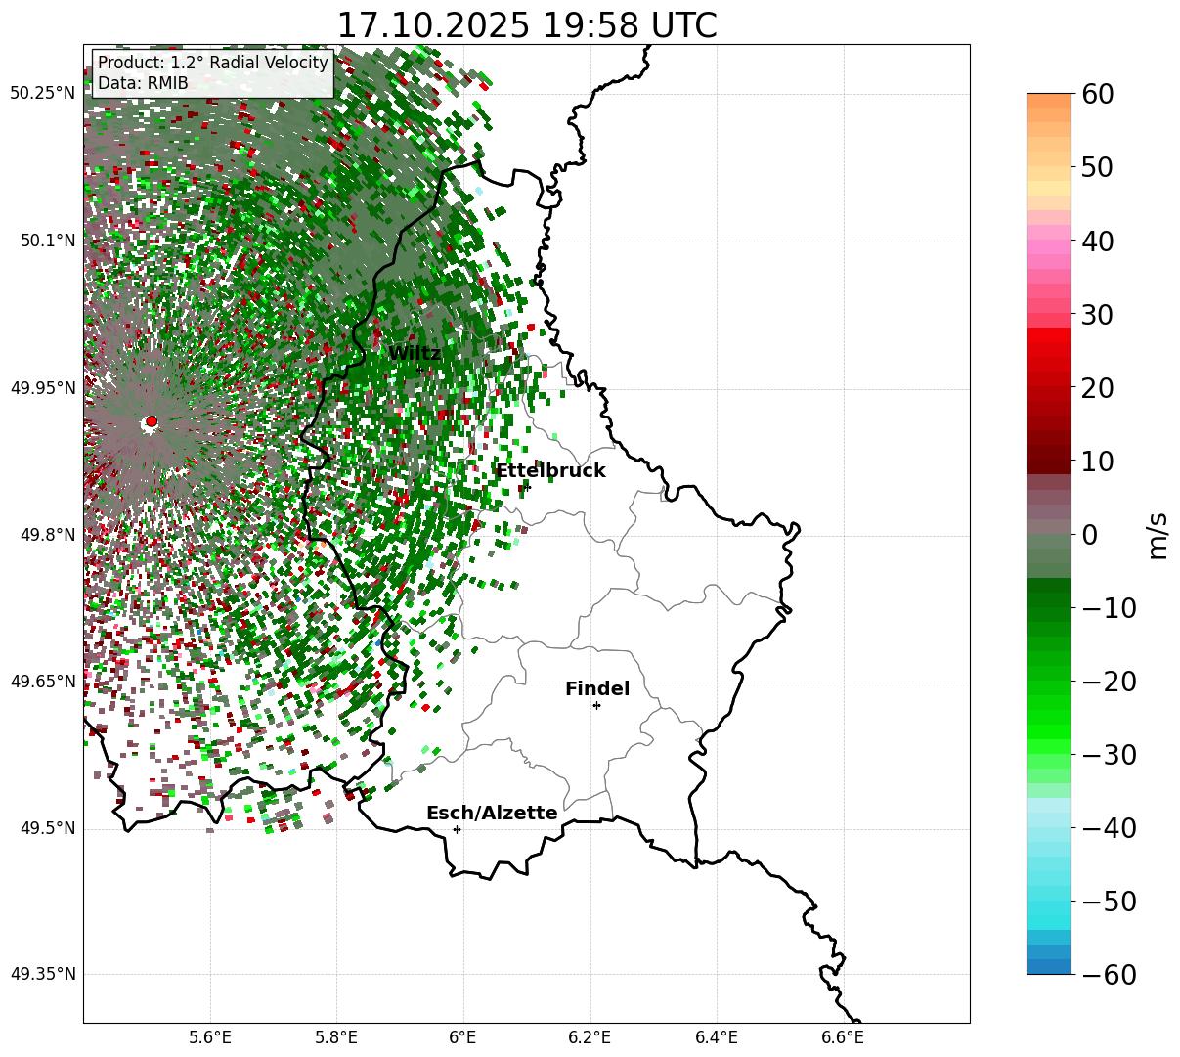Click the 49.5°N latitude label
The width and height of the screenshot is (1180, 1057).
(x=47, y=828)
